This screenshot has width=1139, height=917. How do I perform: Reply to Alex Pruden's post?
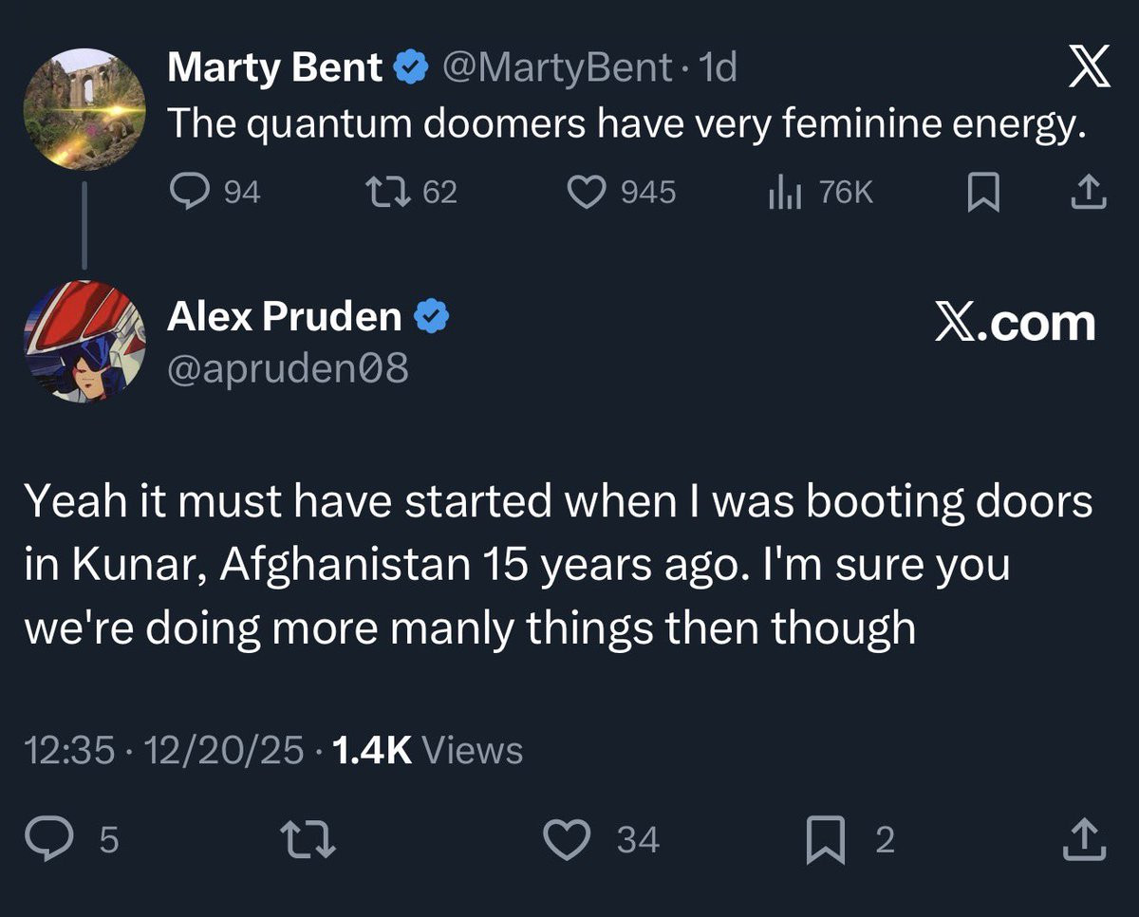point(48,839)
